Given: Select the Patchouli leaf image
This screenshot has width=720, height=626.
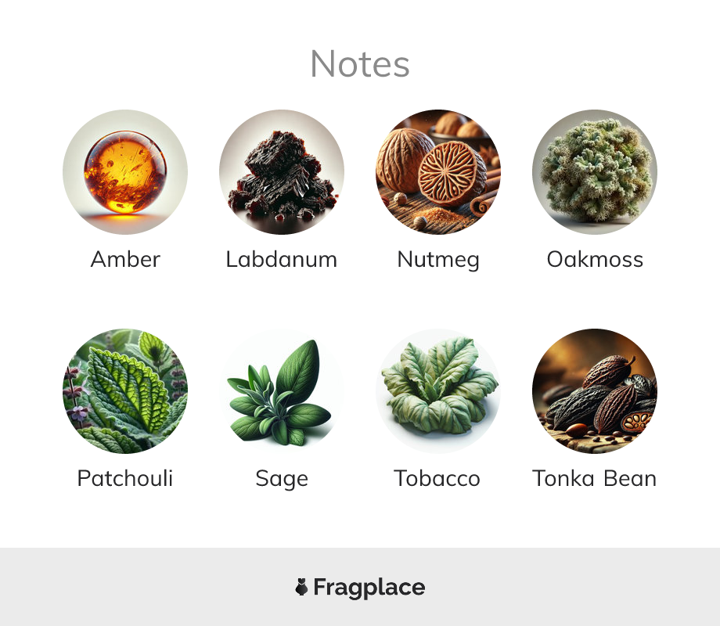Looking at the screenshot, I should pyautogui.click(x=125, y=390).
